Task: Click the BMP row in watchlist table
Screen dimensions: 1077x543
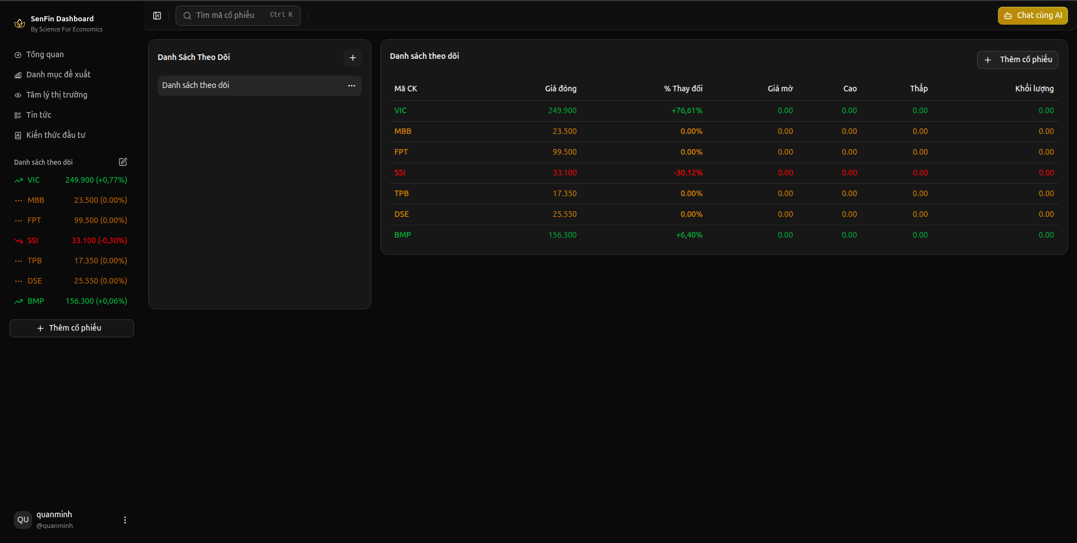Action: (723, 235)
